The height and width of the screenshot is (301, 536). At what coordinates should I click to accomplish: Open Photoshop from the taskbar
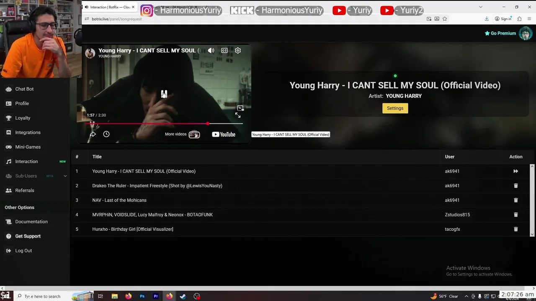142,296
